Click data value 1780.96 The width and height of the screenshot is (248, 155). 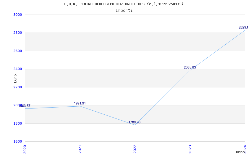tap(134, 122)
